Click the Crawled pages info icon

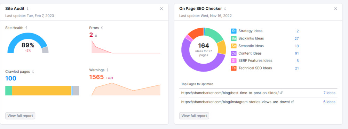coord(33,72)
